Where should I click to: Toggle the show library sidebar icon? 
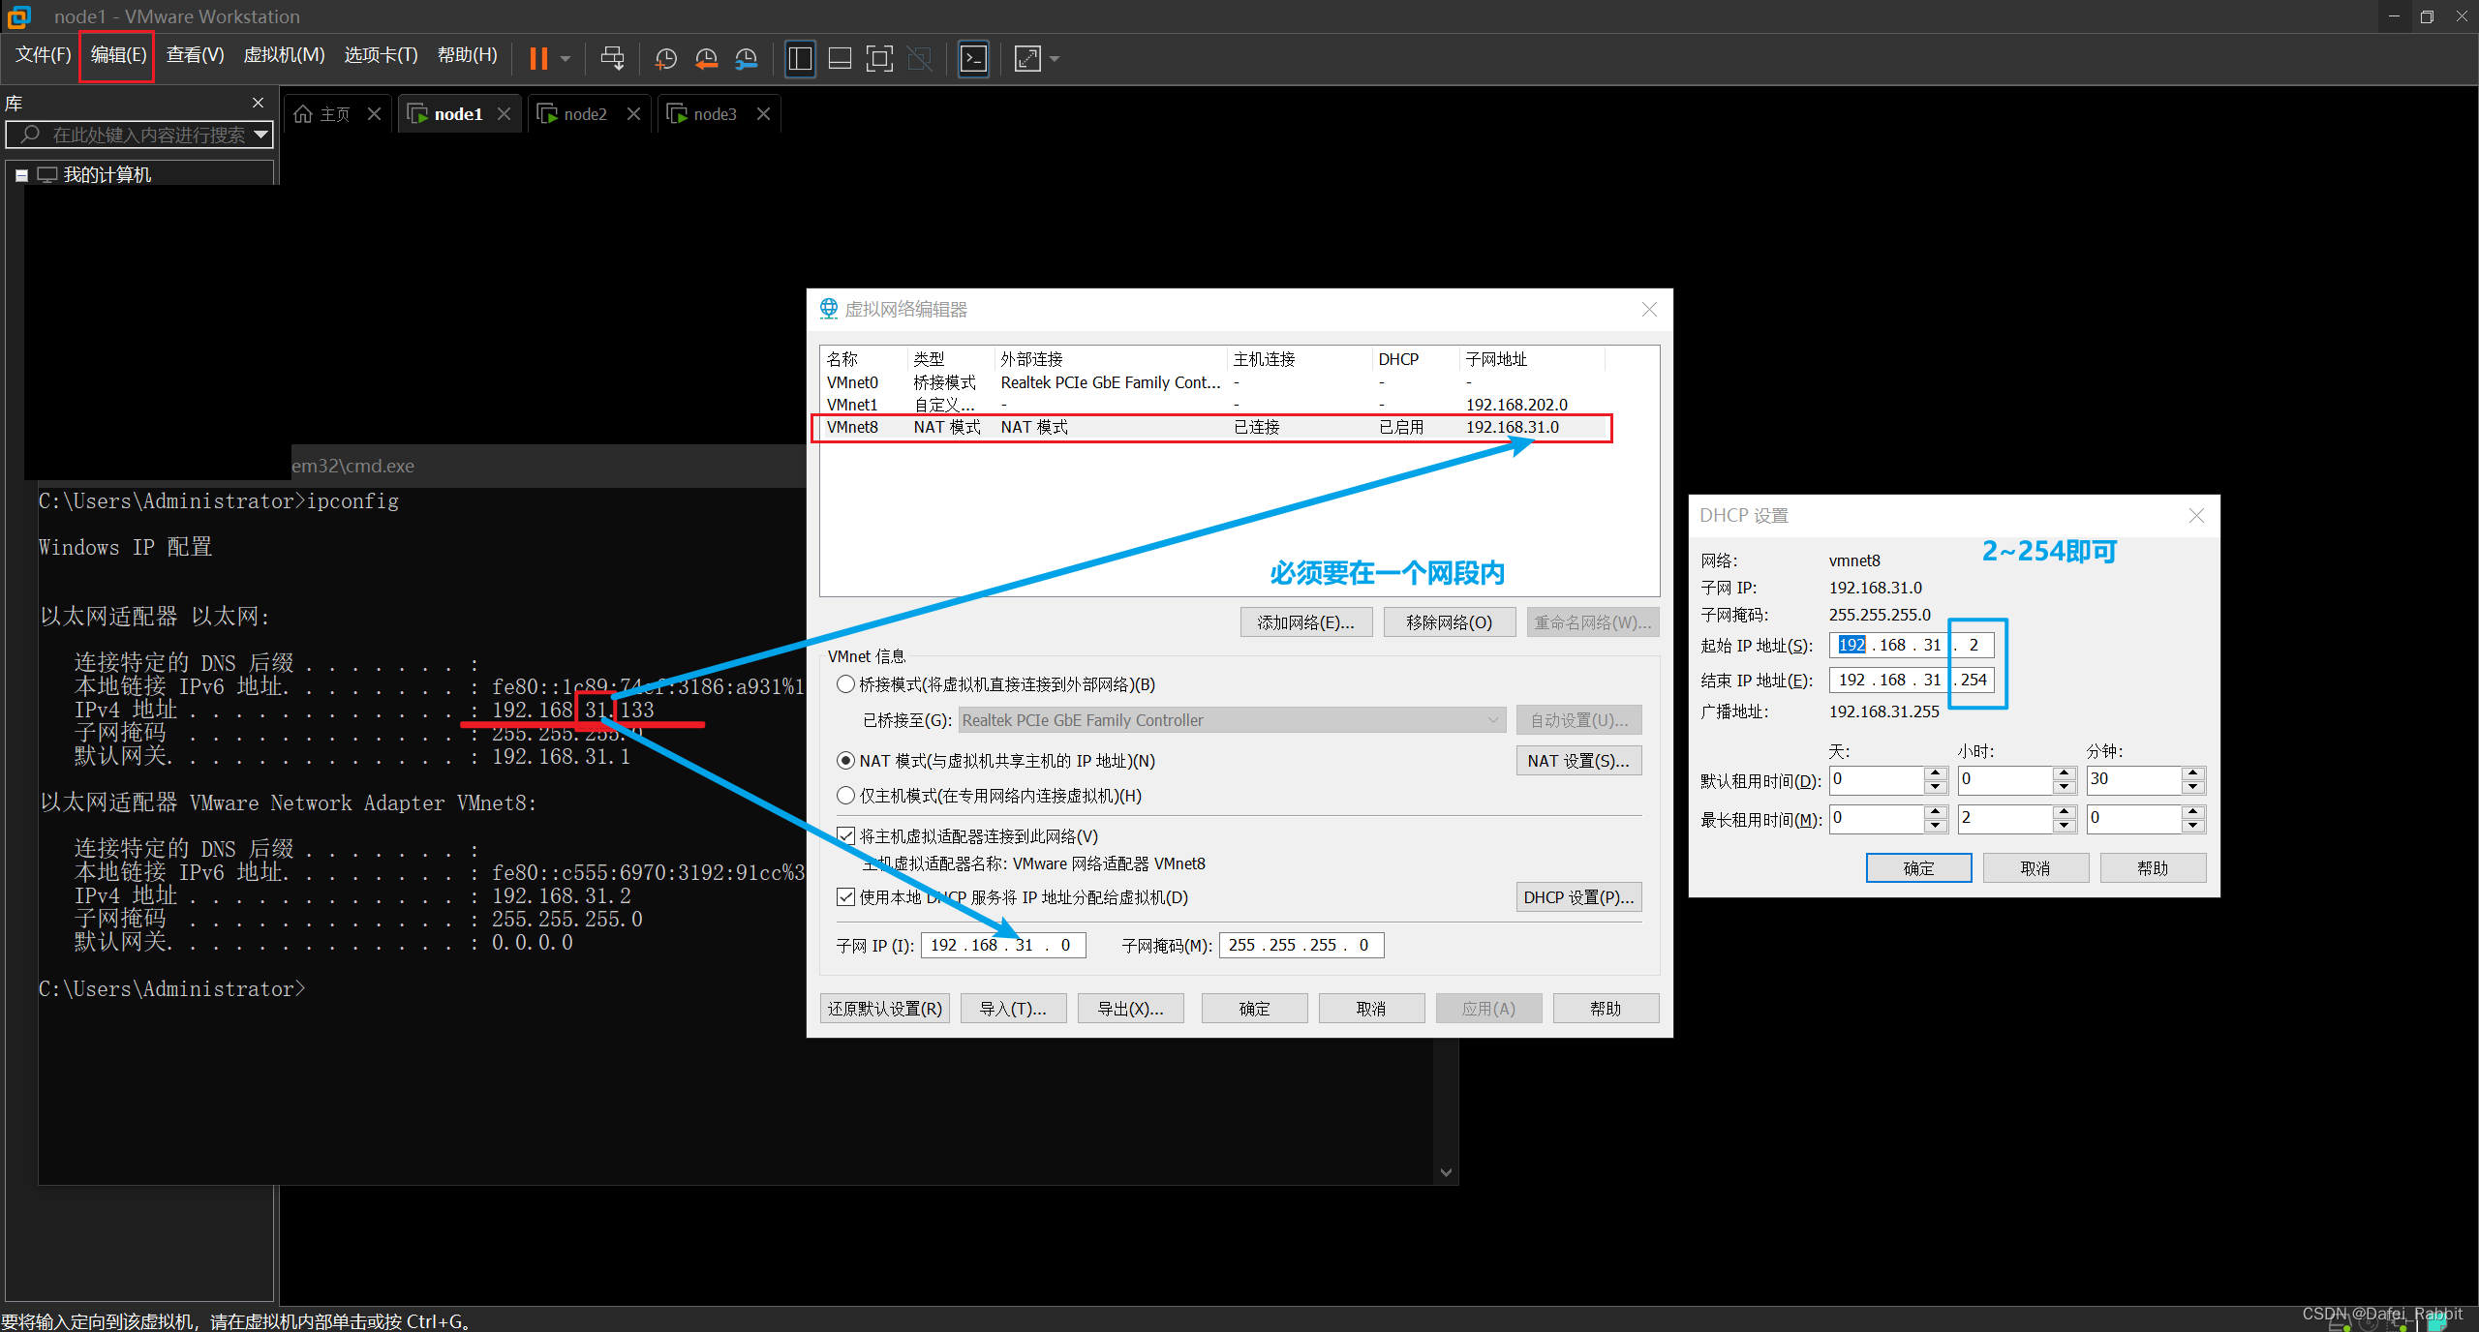click(x=800, y=59)
